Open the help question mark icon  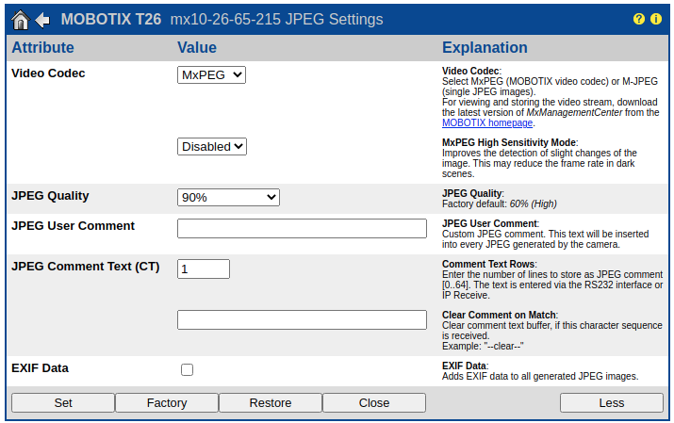pyautogui.click(x=639, y=19)
